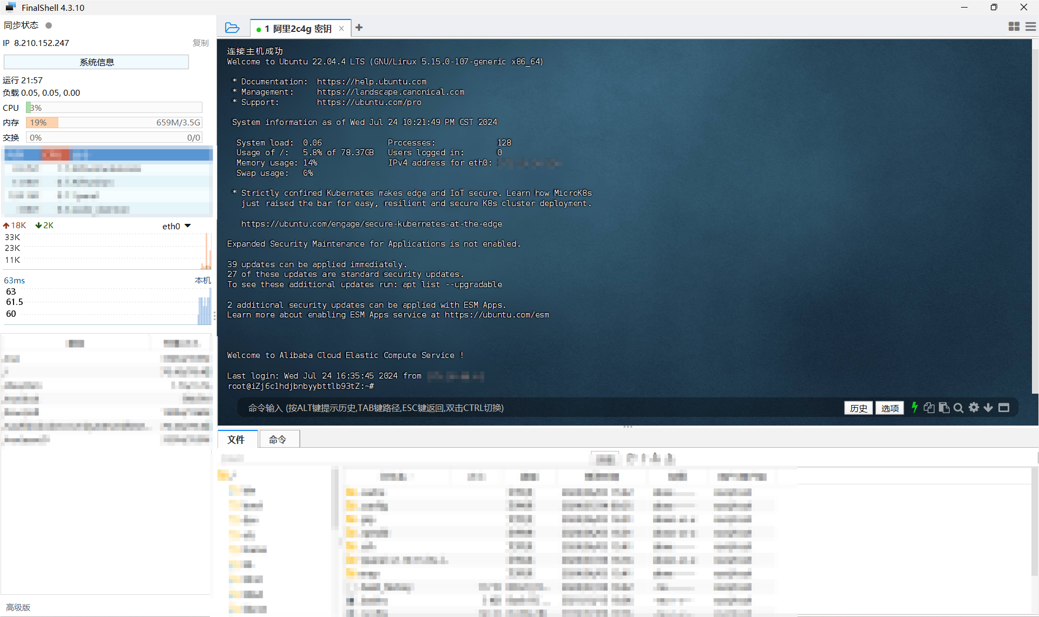Open the 选项 options dropdown
The height and width of the screenshot is (617, 1039).
click(x=890, y=408)
